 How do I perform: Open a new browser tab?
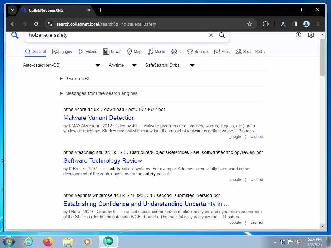(100, 10)
